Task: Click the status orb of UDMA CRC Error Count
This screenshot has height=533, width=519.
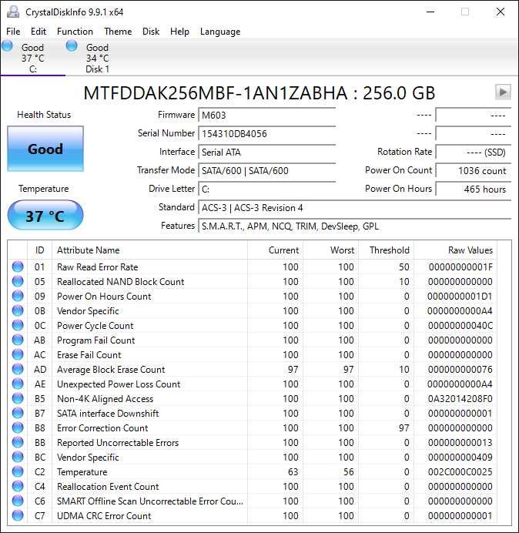Action: tap(18, 515)
